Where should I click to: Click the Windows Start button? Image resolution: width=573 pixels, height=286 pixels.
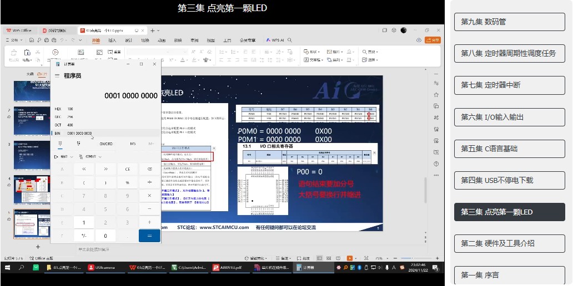7,267
